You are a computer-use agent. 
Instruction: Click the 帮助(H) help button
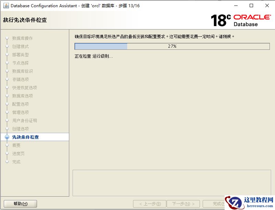[20, 204]
